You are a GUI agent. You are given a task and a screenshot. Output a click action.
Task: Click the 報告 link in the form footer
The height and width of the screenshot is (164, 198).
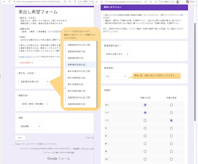73,152
